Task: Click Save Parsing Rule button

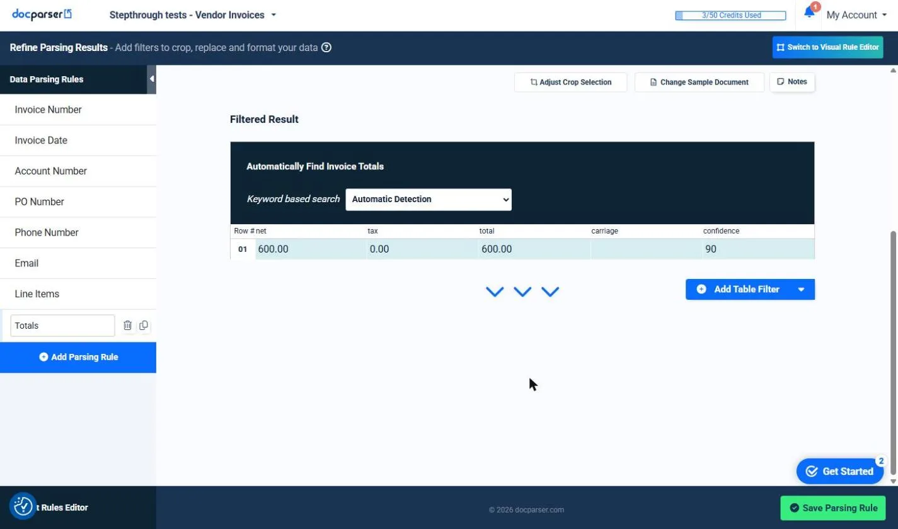Action: (833, 508)
